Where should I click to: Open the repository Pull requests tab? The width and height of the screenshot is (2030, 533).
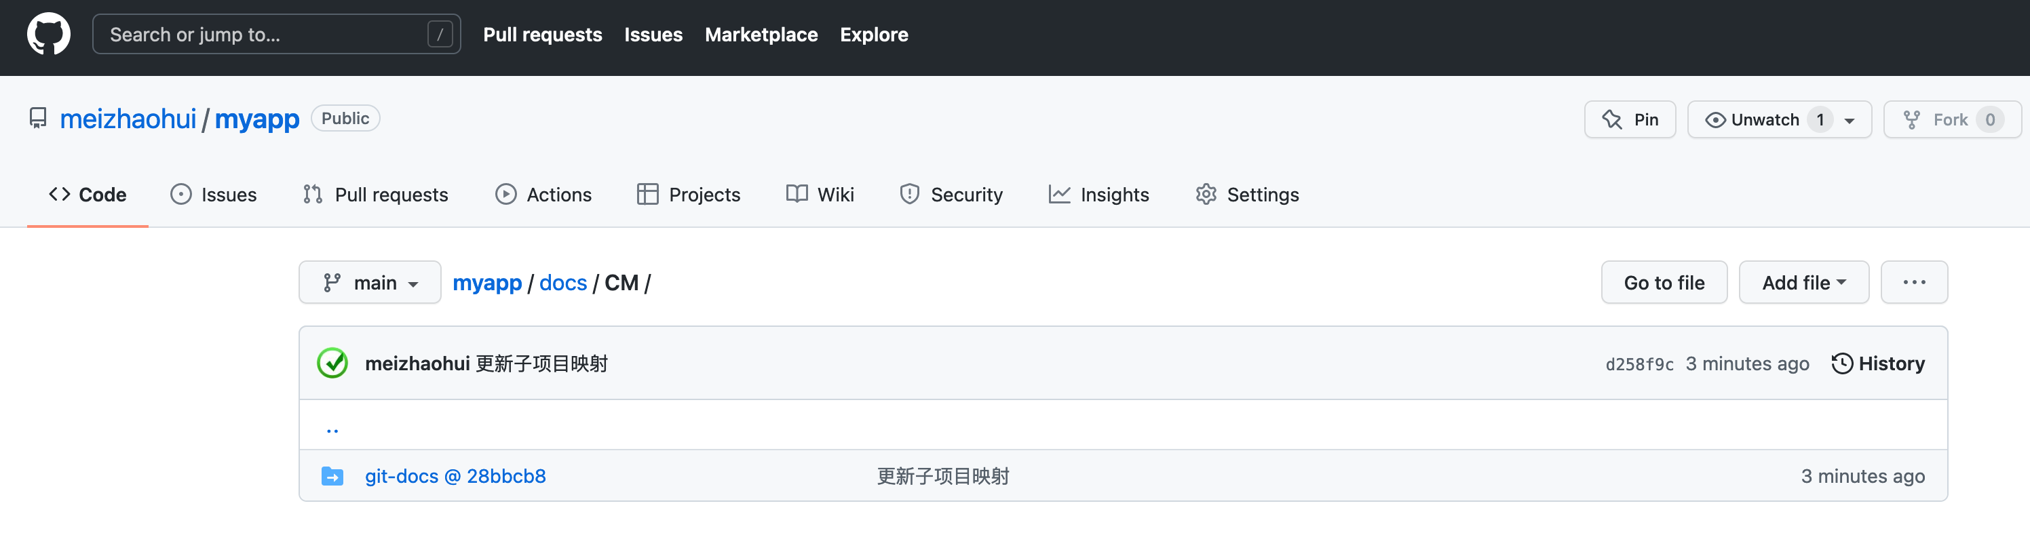(375, 195)
